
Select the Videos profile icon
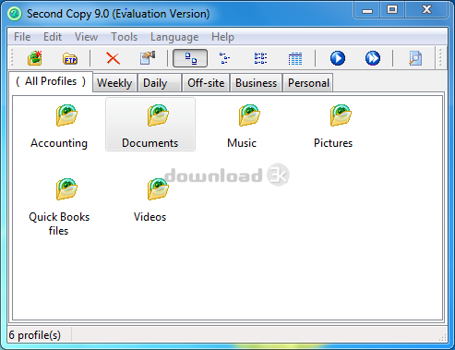coord(158,189)
